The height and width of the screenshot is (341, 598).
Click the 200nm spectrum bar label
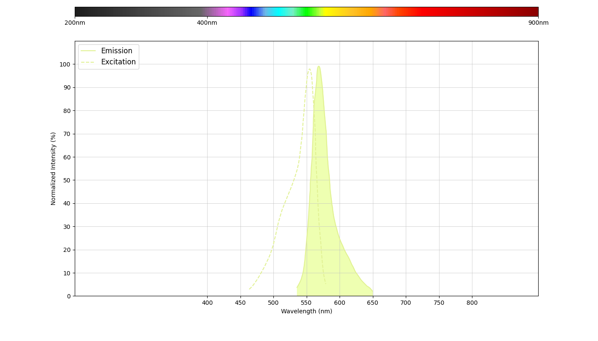click(x=75, y=23)
